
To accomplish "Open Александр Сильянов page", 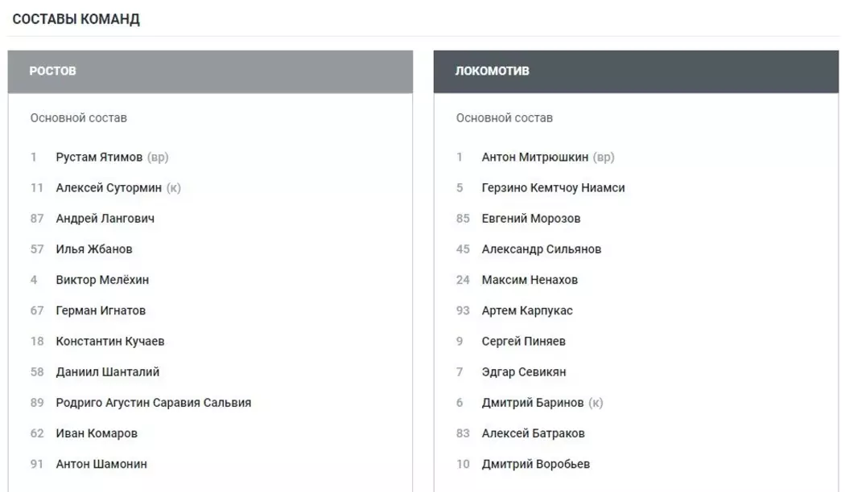I will pyautogui.click(x=541, y=249).
